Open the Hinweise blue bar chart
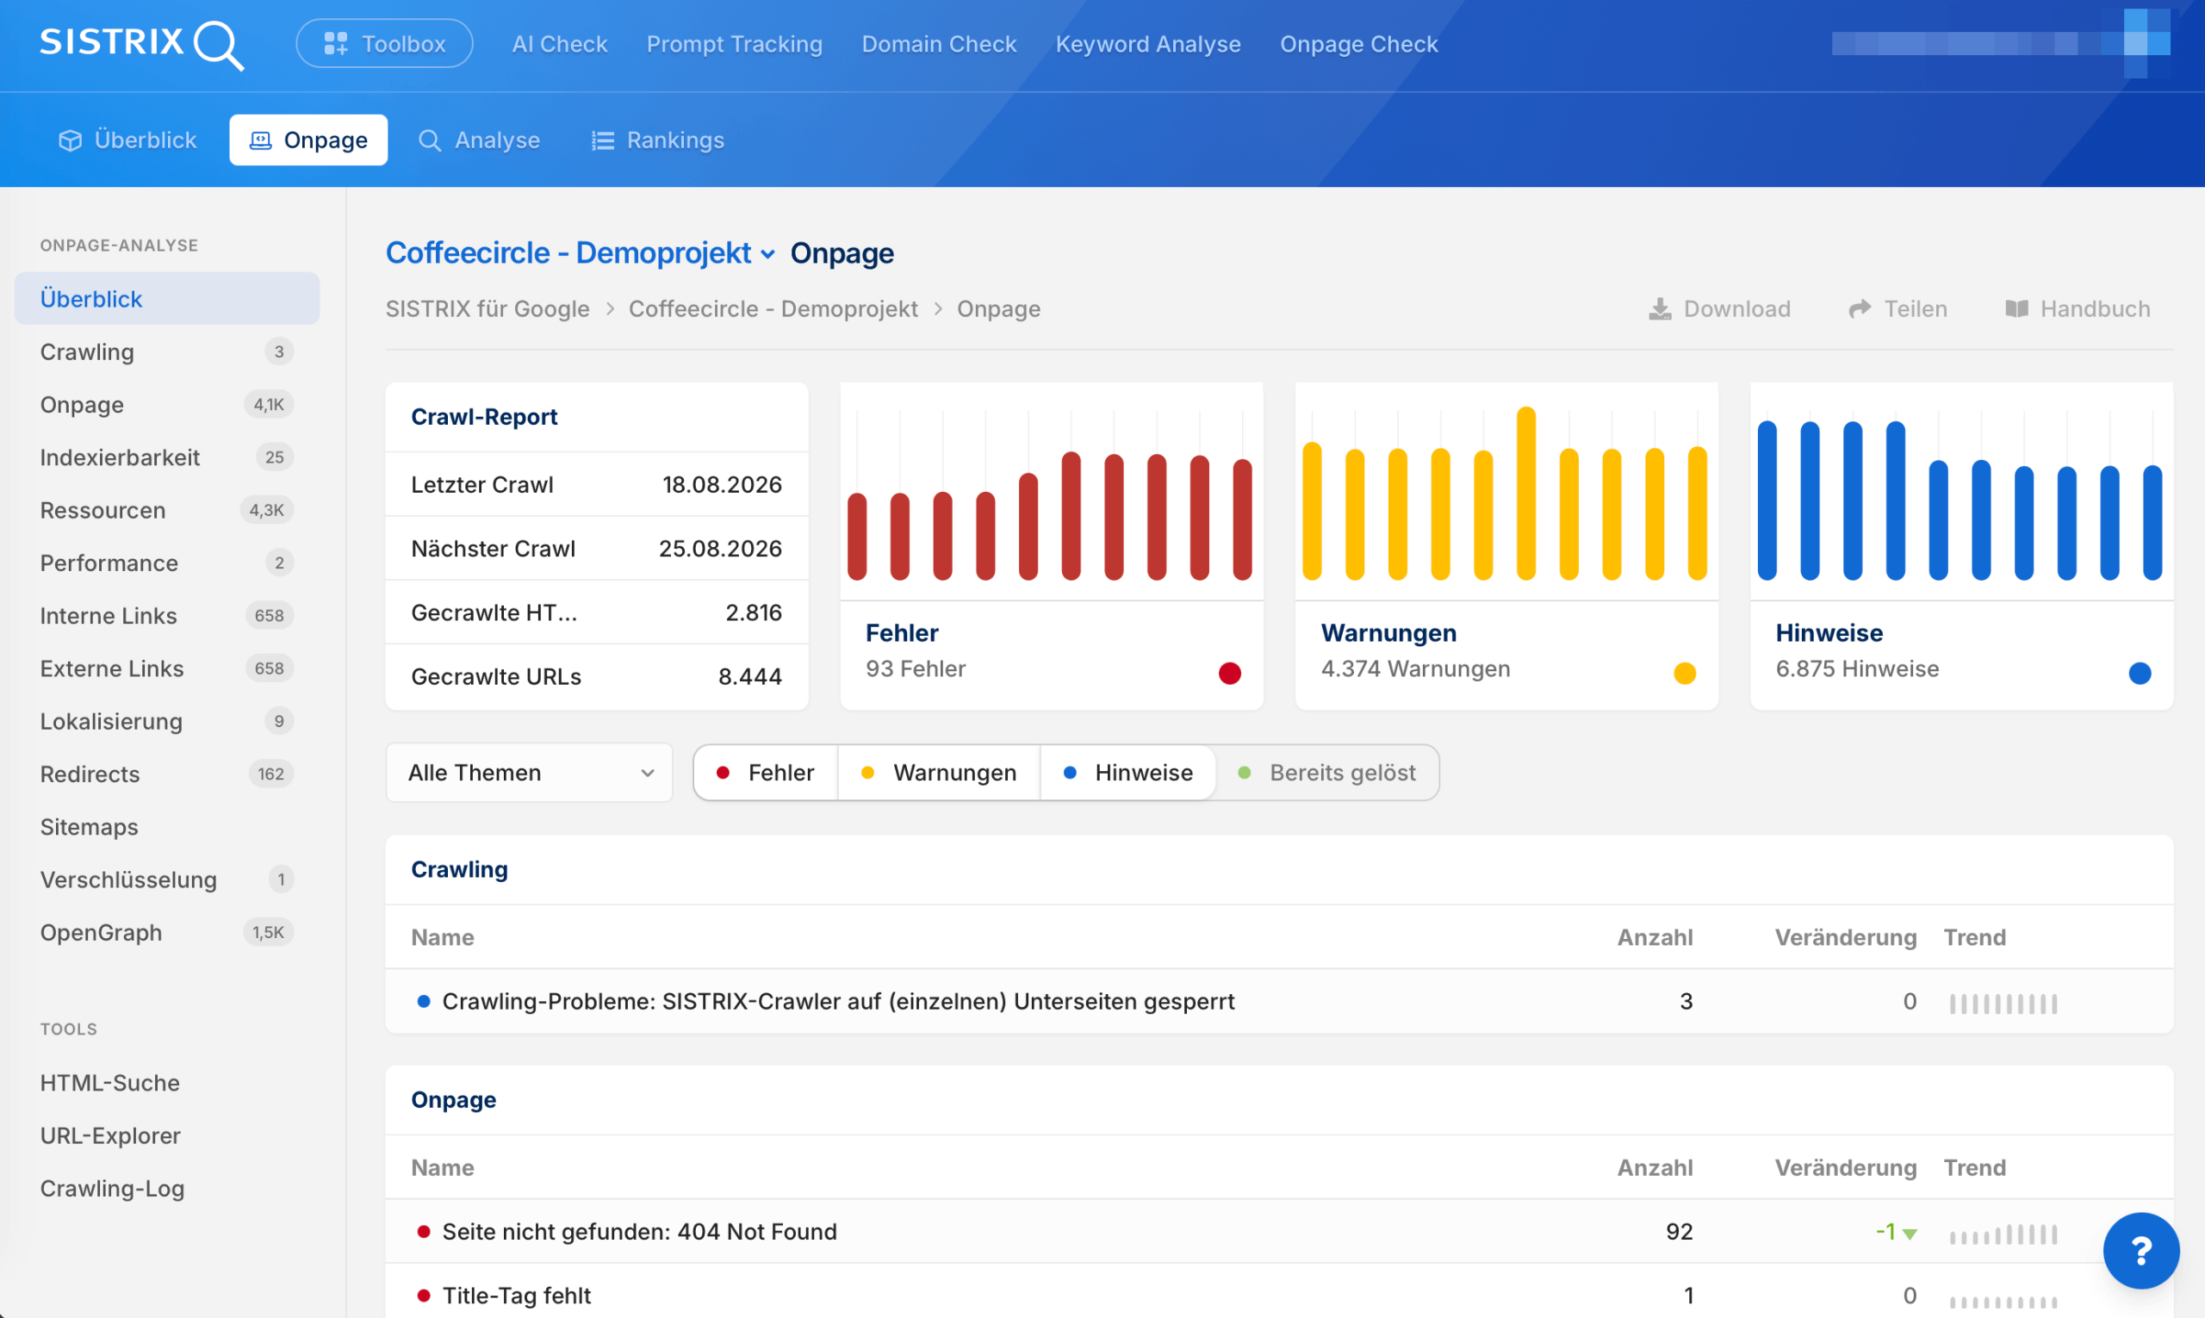This screenshot has width=2205, height=1318. [x=1962, y=492]
